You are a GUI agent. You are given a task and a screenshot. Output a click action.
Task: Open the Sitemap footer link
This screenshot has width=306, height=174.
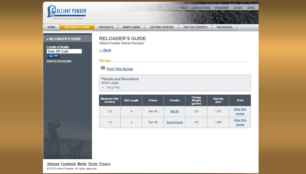53,164
